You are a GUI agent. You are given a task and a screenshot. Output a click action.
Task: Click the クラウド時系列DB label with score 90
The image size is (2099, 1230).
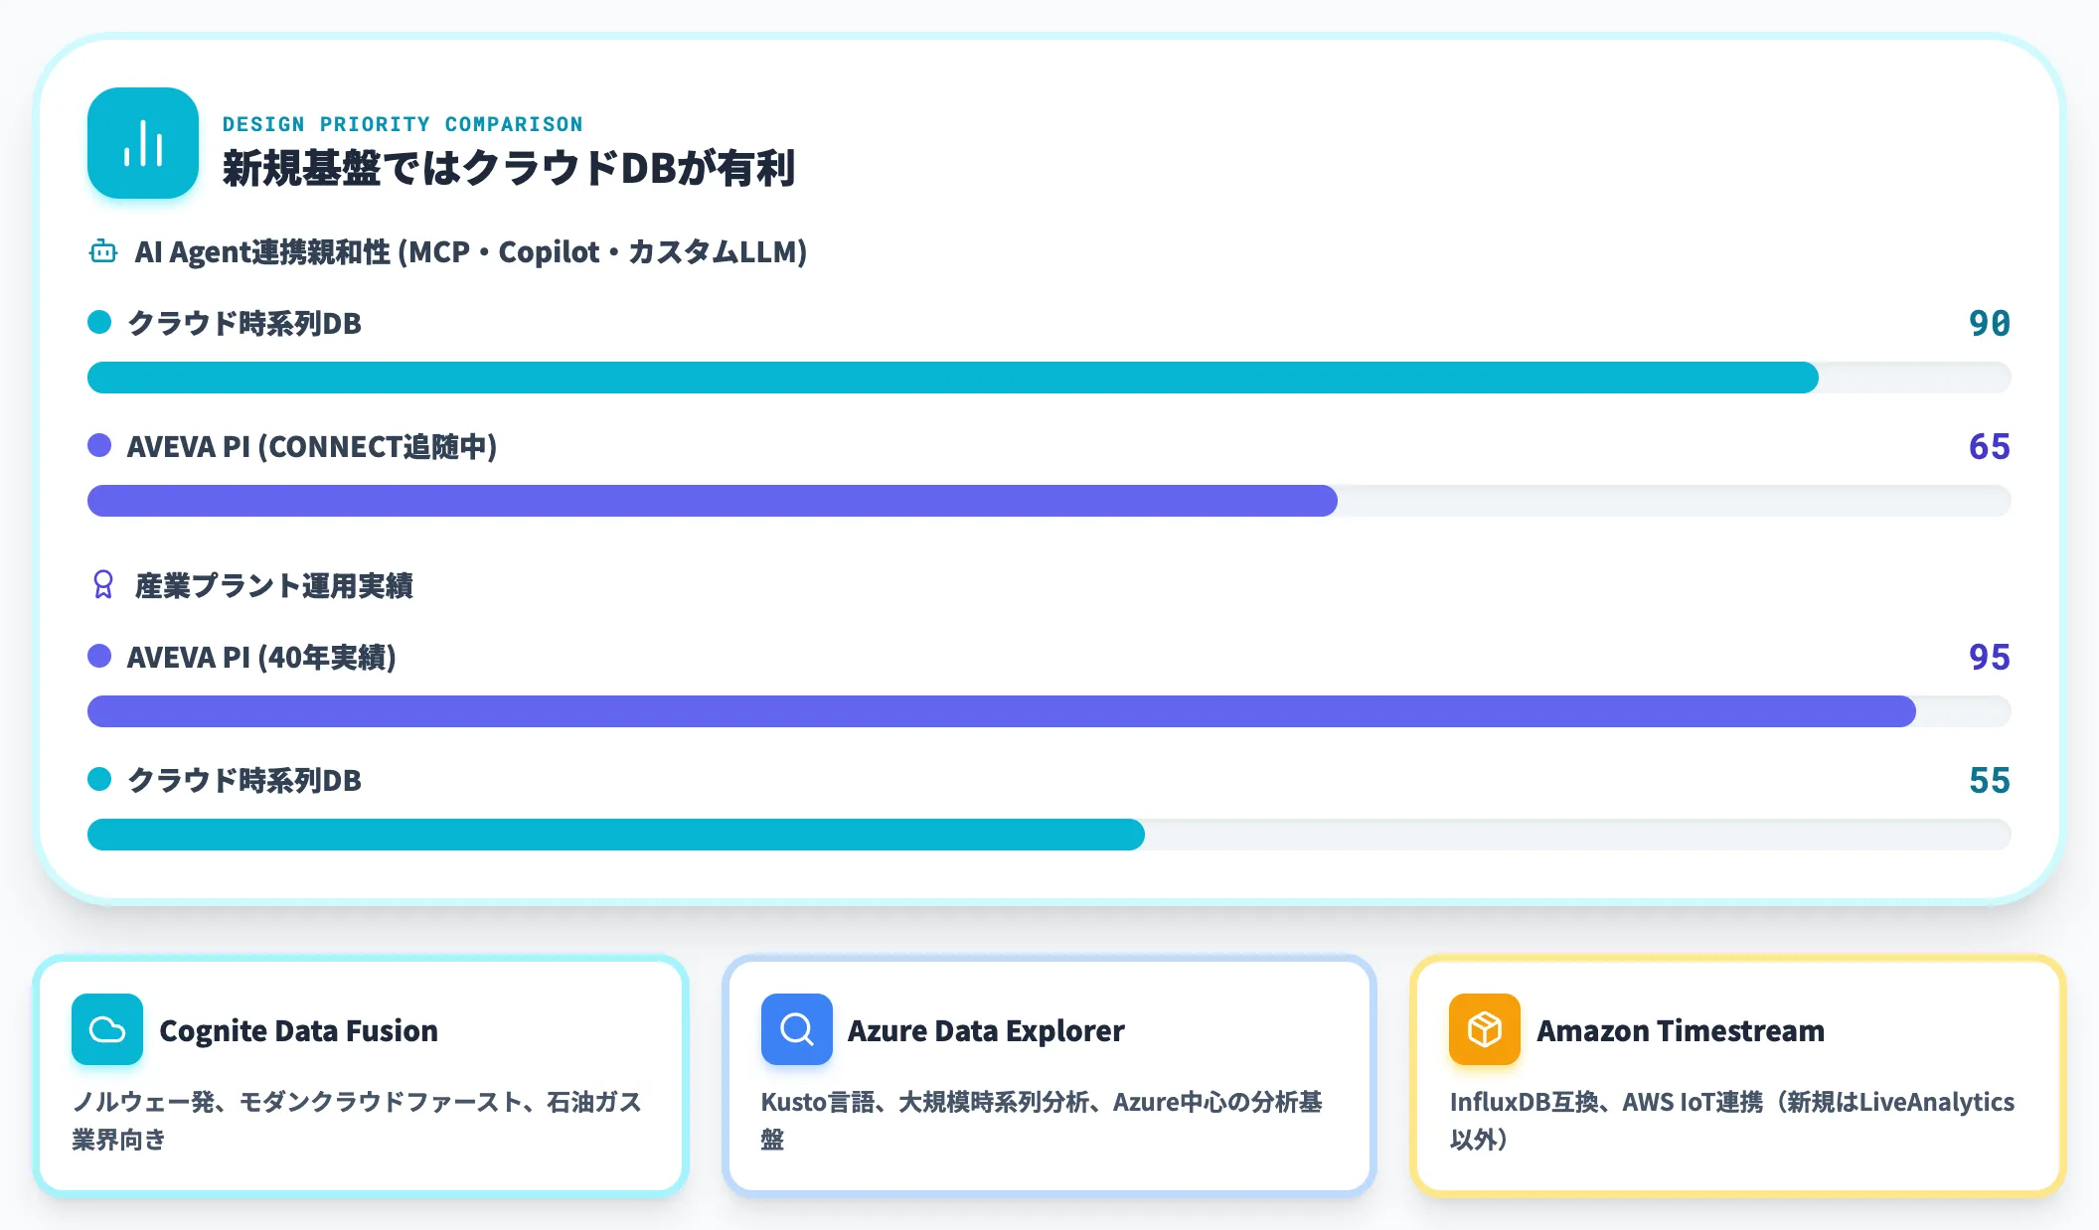tap(244, 323)
